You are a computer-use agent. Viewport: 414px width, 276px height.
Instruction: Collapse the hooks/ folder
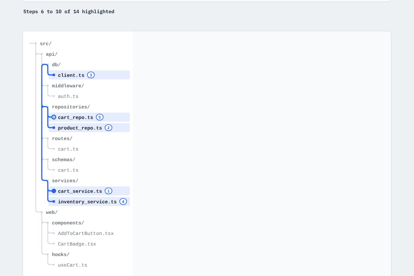point(61,255)
